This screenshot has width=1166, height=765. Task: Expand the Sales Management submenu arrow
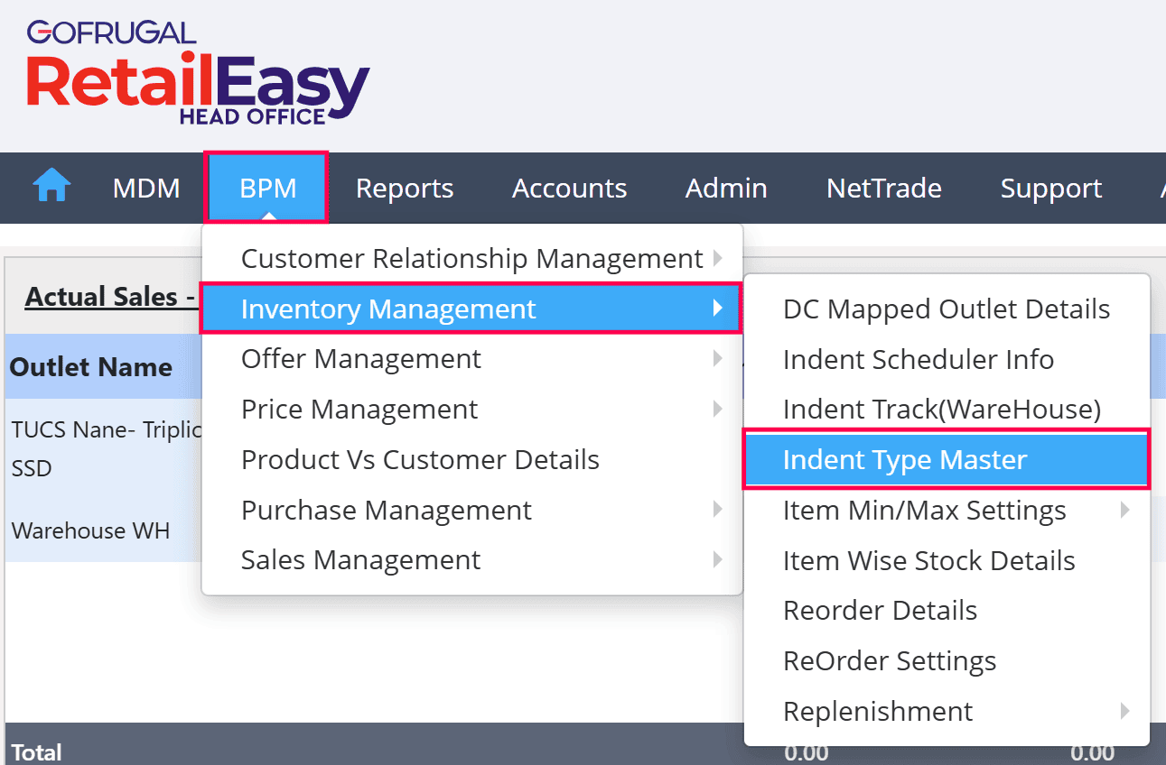click(718, 559)
